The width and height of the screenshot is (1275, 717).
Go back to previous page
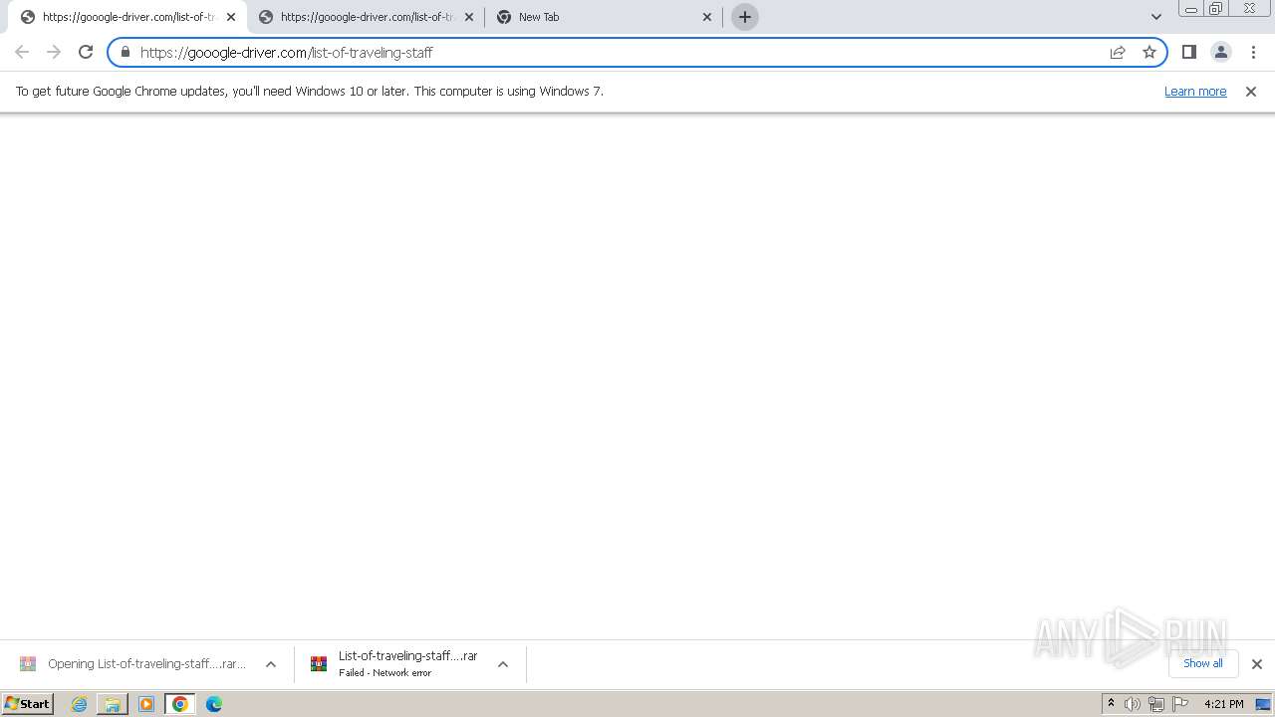[22, 52]
